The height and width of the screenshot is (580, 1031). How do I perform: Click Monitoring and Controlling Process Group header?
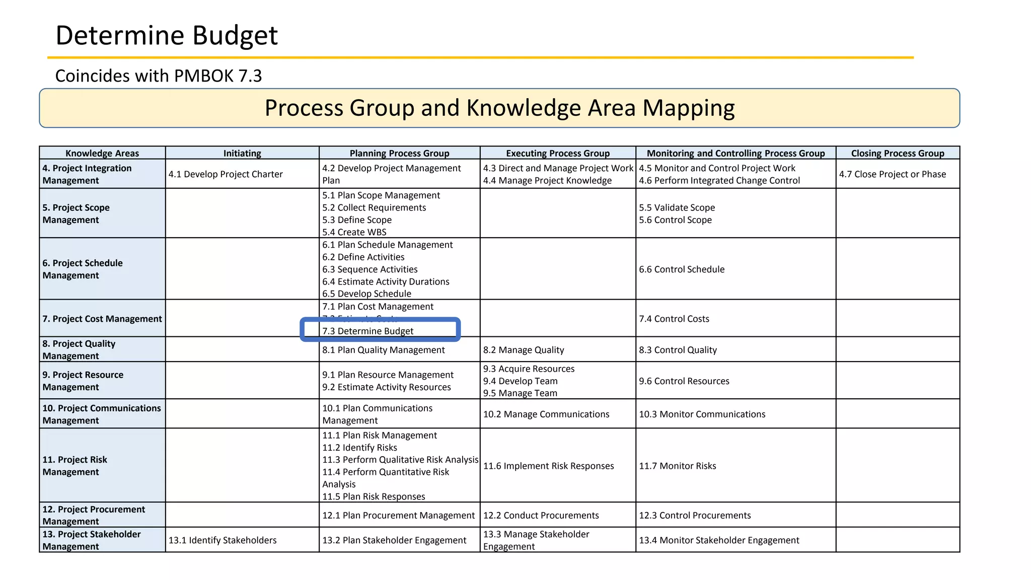point(735,153)
